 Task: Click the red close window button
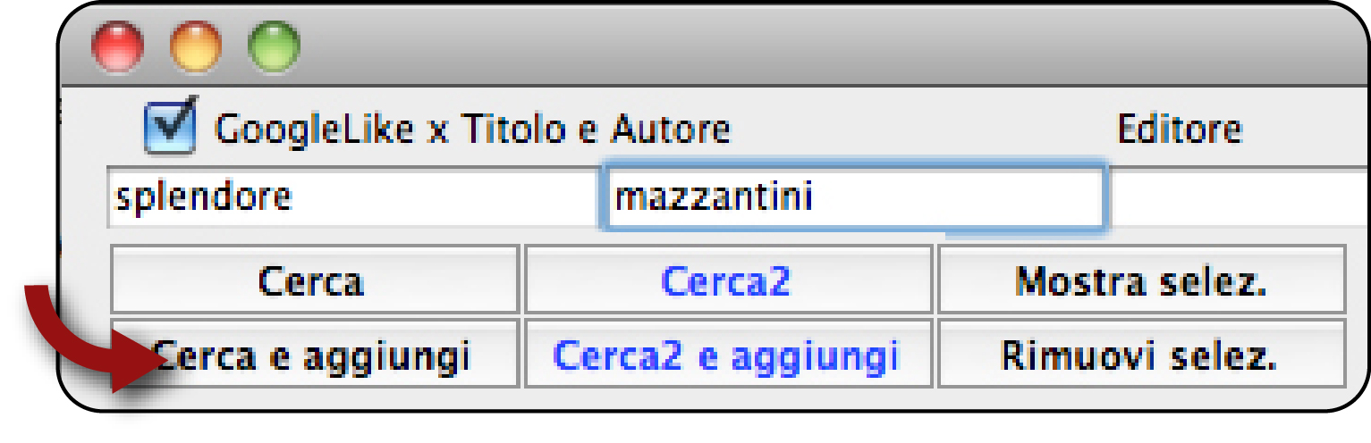119,47
